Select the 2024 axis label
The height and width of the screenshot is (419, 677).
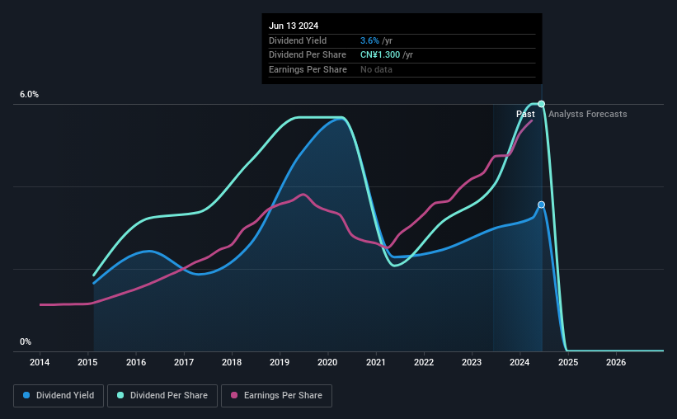(x=520, y=362)
